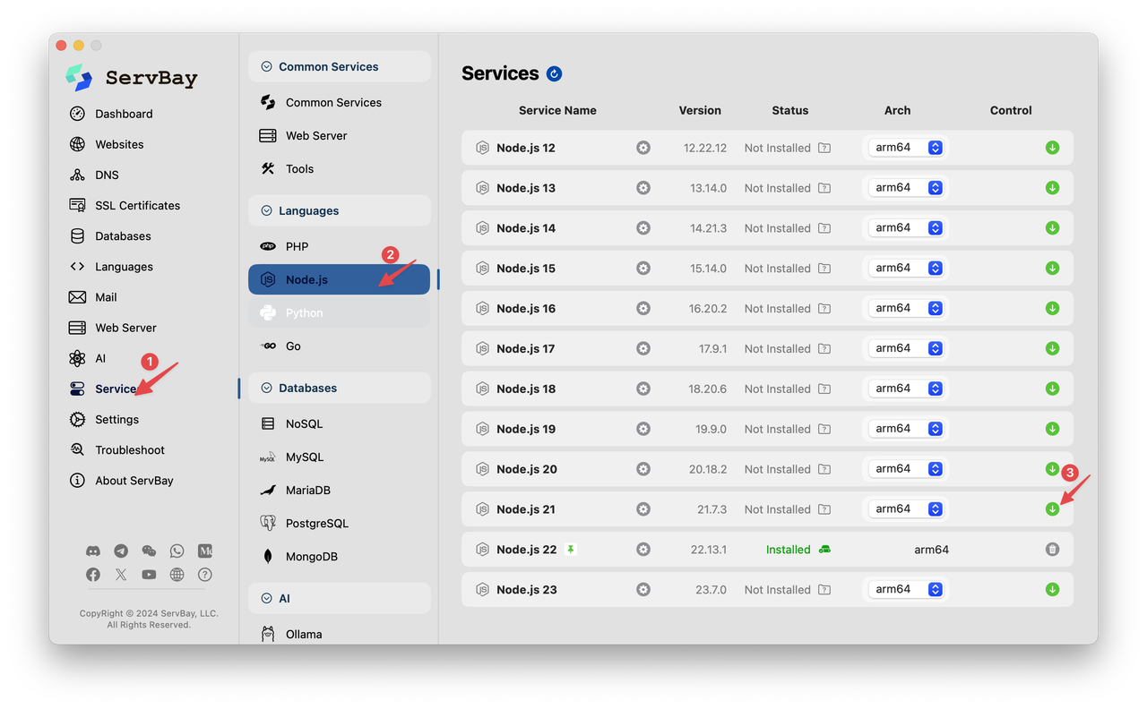Open Node.js 22 settings gear
Screen dimensions: 1147x709
(x=642, y=550)
